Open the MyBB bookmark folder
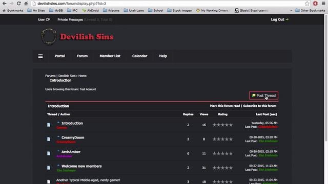This screenshot has height=184, width=328. [56, 10]
